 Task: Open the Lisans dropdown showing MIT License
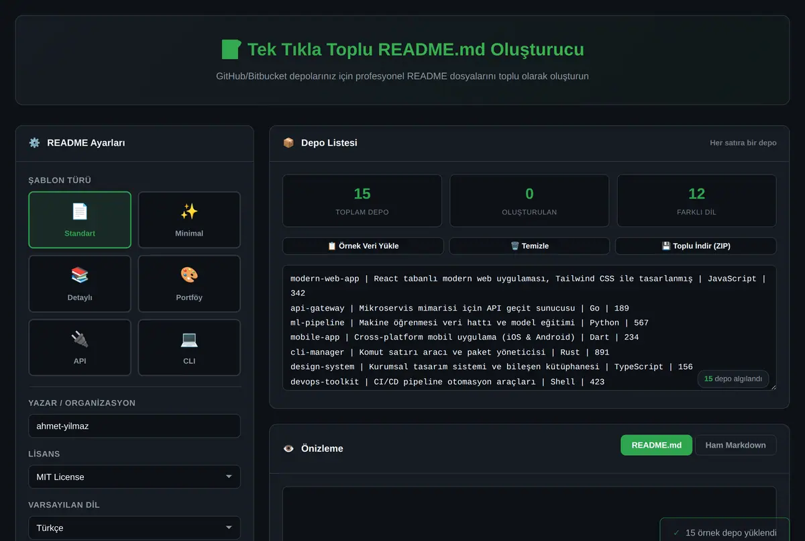[x=134, y=477]
